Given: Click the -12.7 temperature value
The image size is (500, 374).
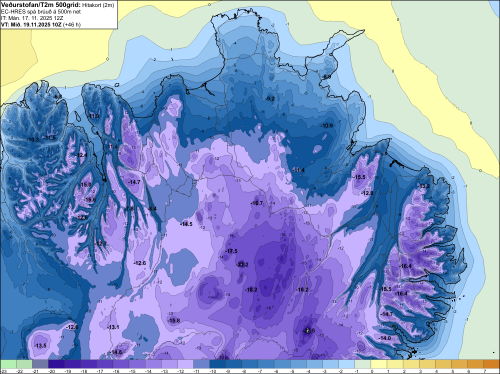Looking at the screenshot, I should [100, 243].
